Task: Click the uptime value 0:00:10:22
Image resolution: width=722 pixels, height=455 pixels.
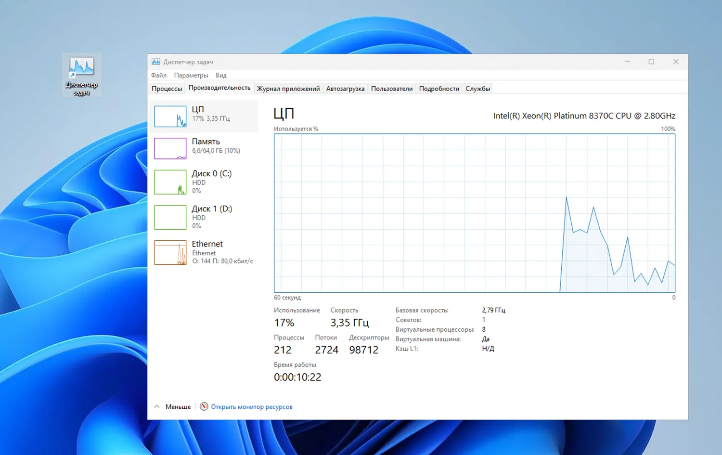Action: click(297, 377)
